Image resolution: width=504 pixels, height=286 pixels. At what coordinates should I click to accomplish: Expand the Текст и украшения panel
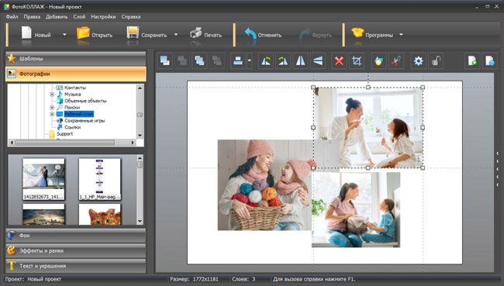pos(76,266)
